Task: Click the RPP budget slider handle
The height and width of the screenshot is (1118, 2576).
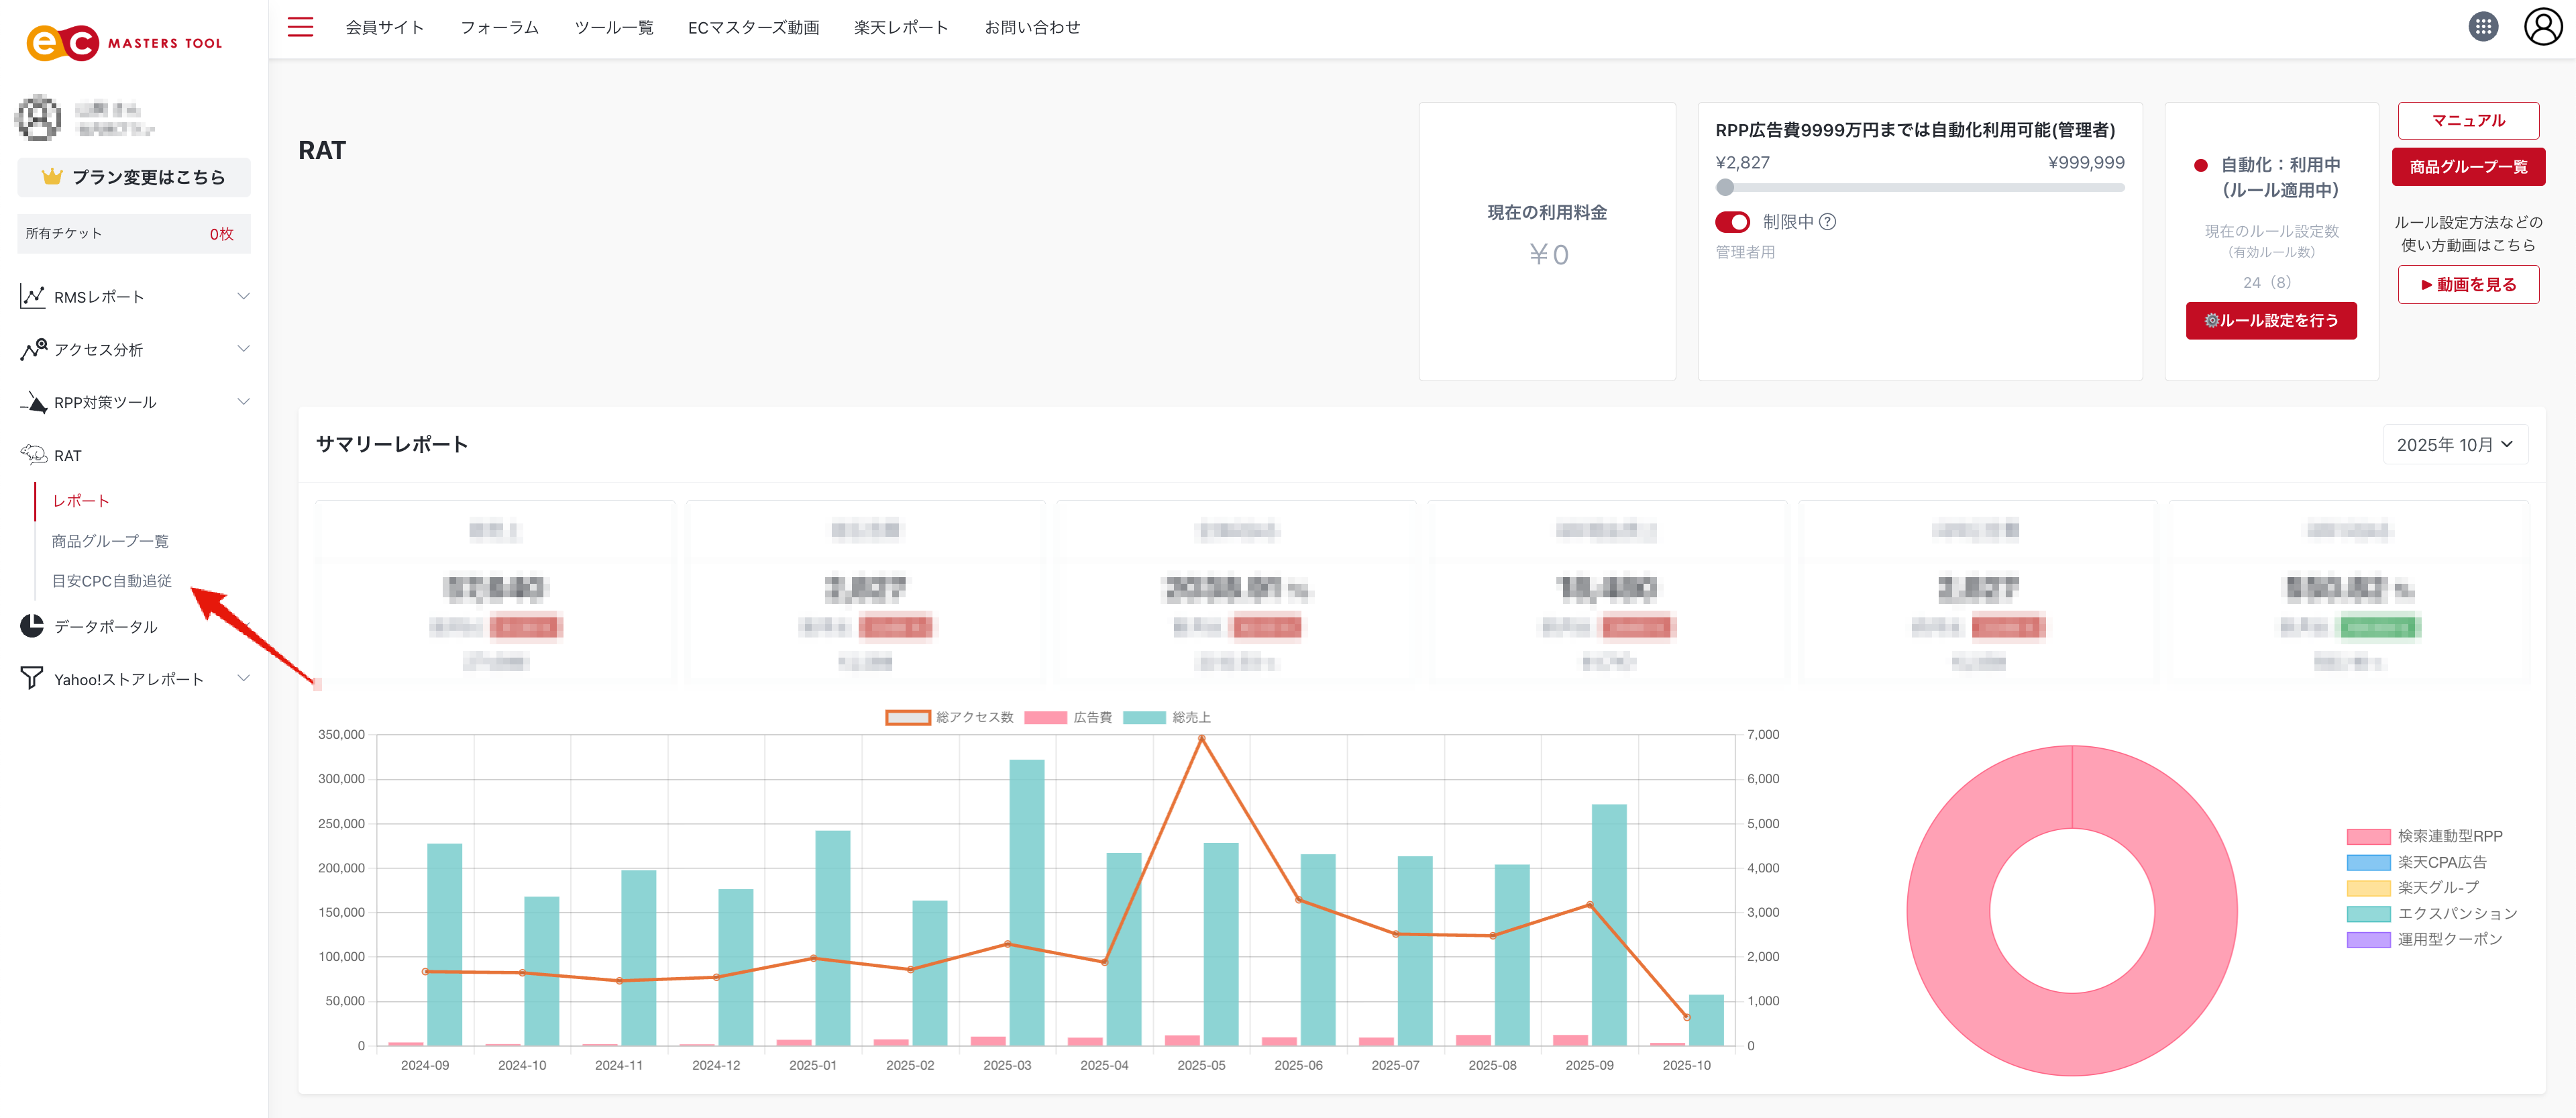Action: tap(1724, 187)
